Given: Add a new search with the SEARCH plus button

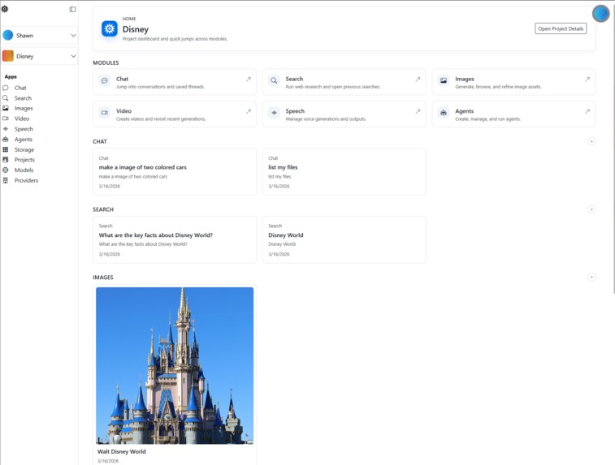Looking at the screenshot, I should click(591, 209).
